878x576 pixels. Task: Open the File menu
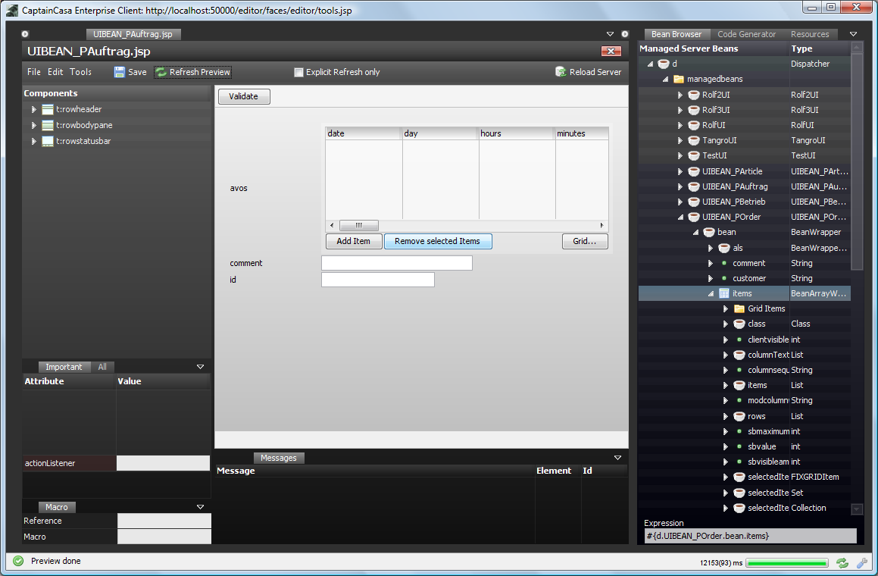coord(34,72)
